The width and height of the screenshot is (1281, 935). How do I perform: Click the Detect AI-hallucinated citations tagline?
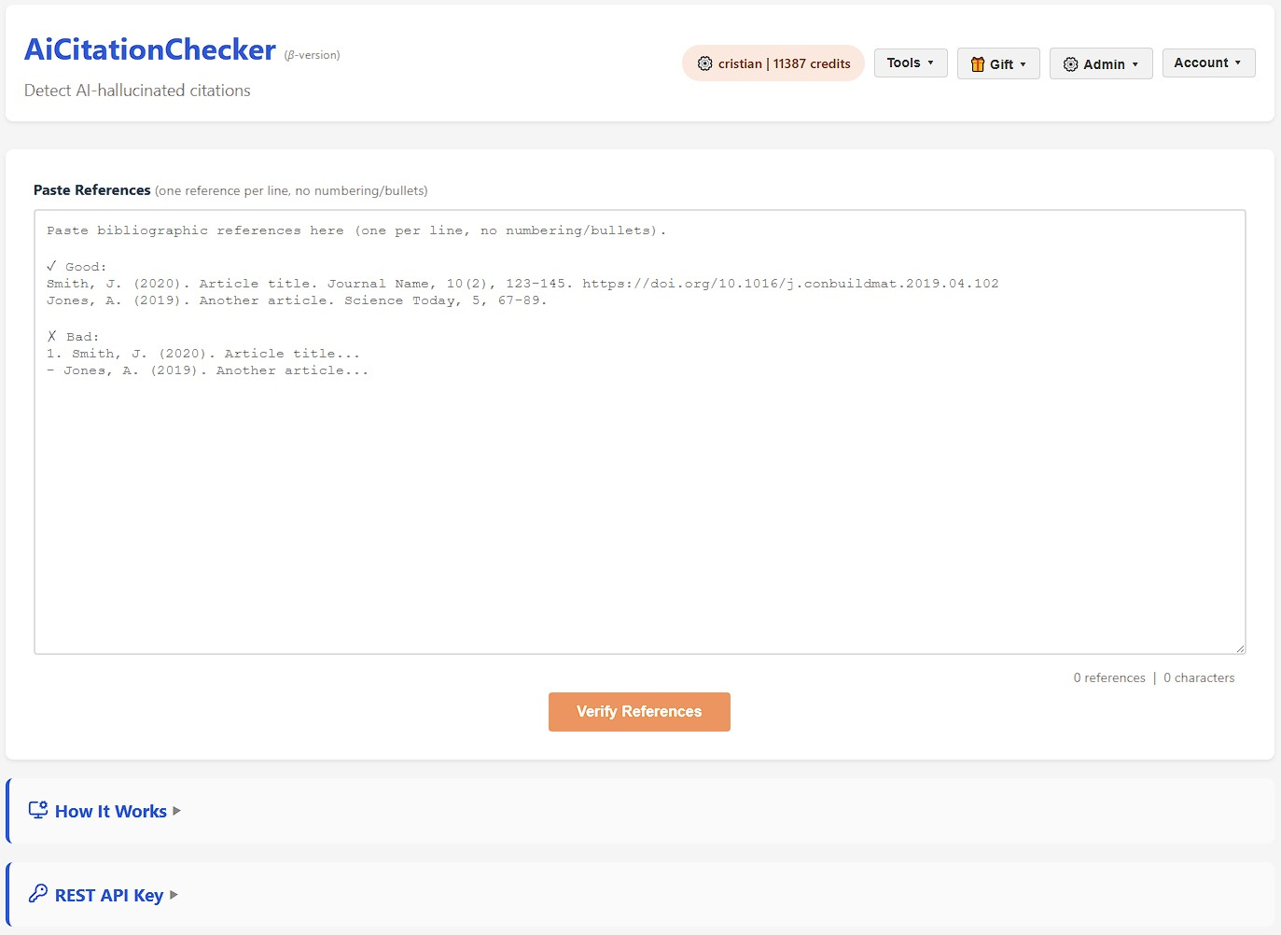(137, 90)
